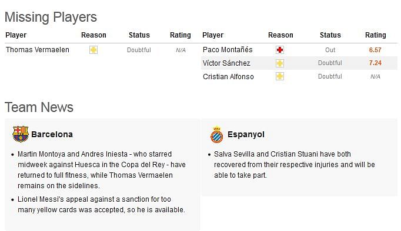Click Víctor Sánchez's 7.24 rating
Image resolution: width=401 pixels, height=231 pixels.
coord(375,63)
